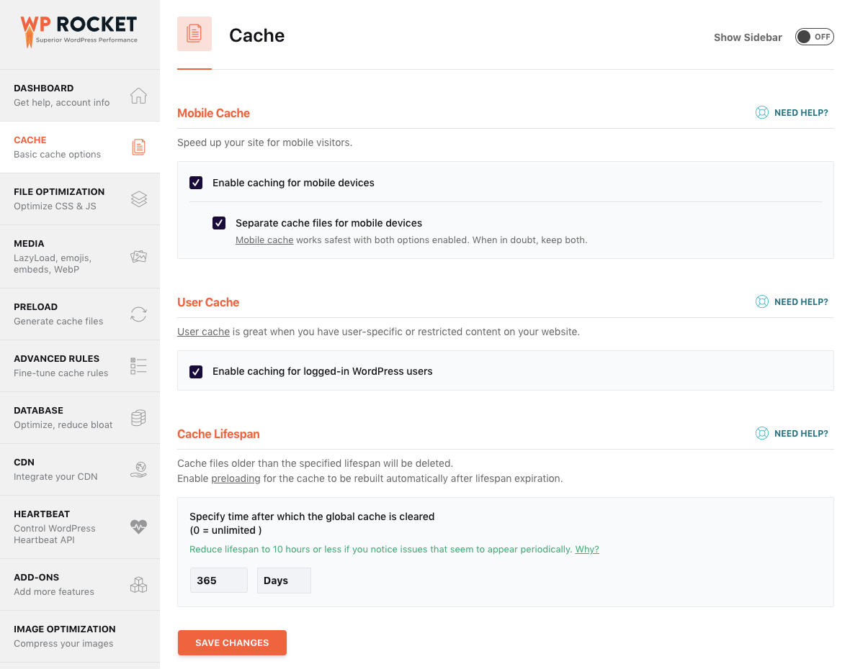This screenshot has height=669, width=850.
Task: Uncheck Enable caching for logged-in WordPress users
Action: (x=196, y=371)
